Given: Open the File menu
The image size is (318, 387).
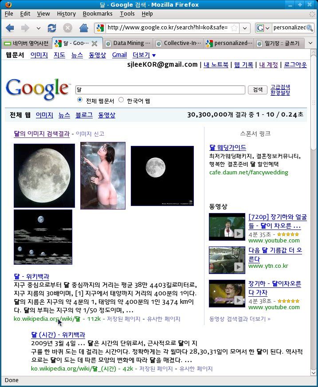Looking at the screenshot, I should (x=9, y=14).
